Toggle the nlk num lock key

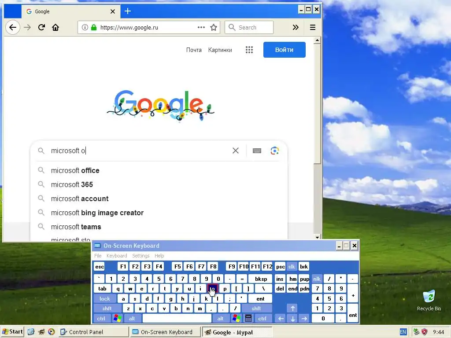[317, 279]
